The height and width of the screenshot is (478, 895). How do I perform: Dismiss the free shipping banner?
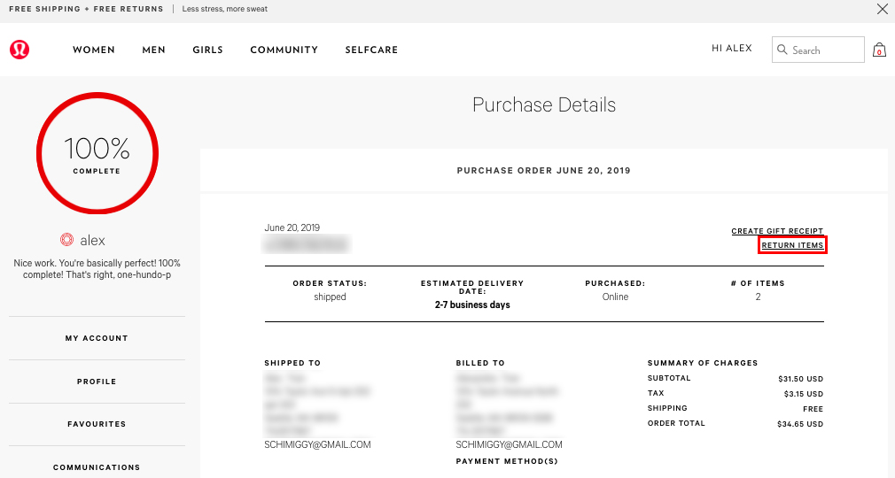pos(882,9)
